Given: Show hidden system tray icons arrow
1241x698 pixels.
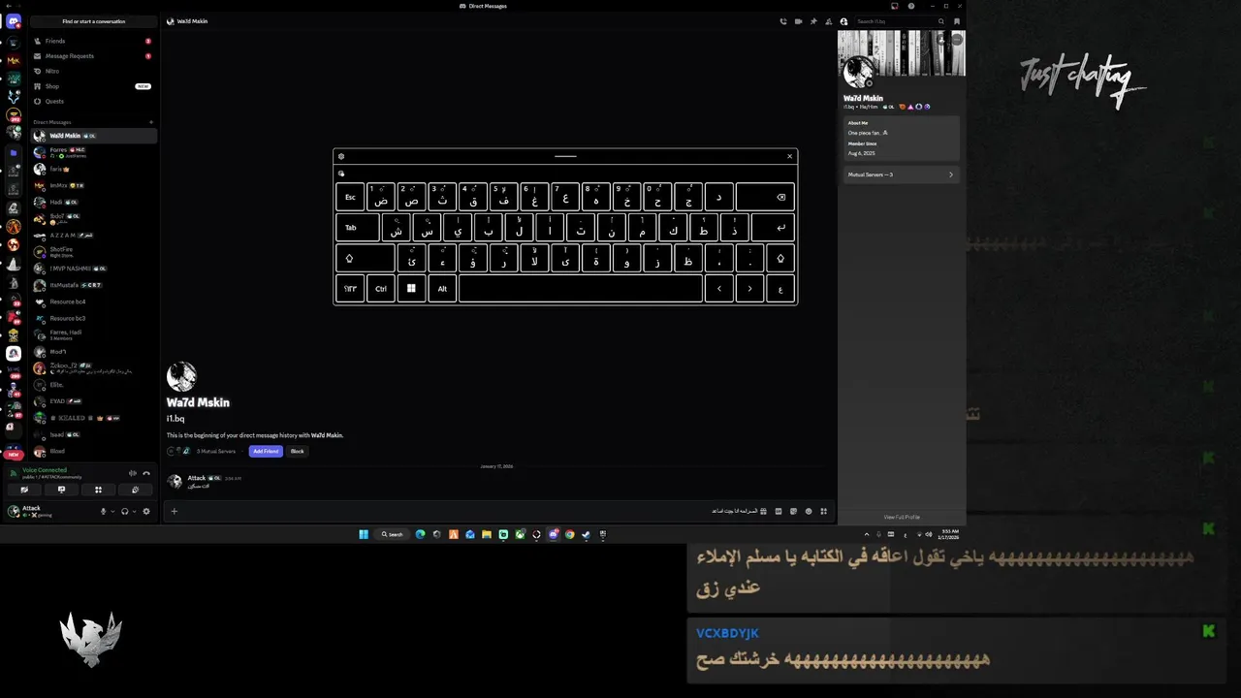Looking at the screenshot, I should pyautogui.click(x=867, y=534).
